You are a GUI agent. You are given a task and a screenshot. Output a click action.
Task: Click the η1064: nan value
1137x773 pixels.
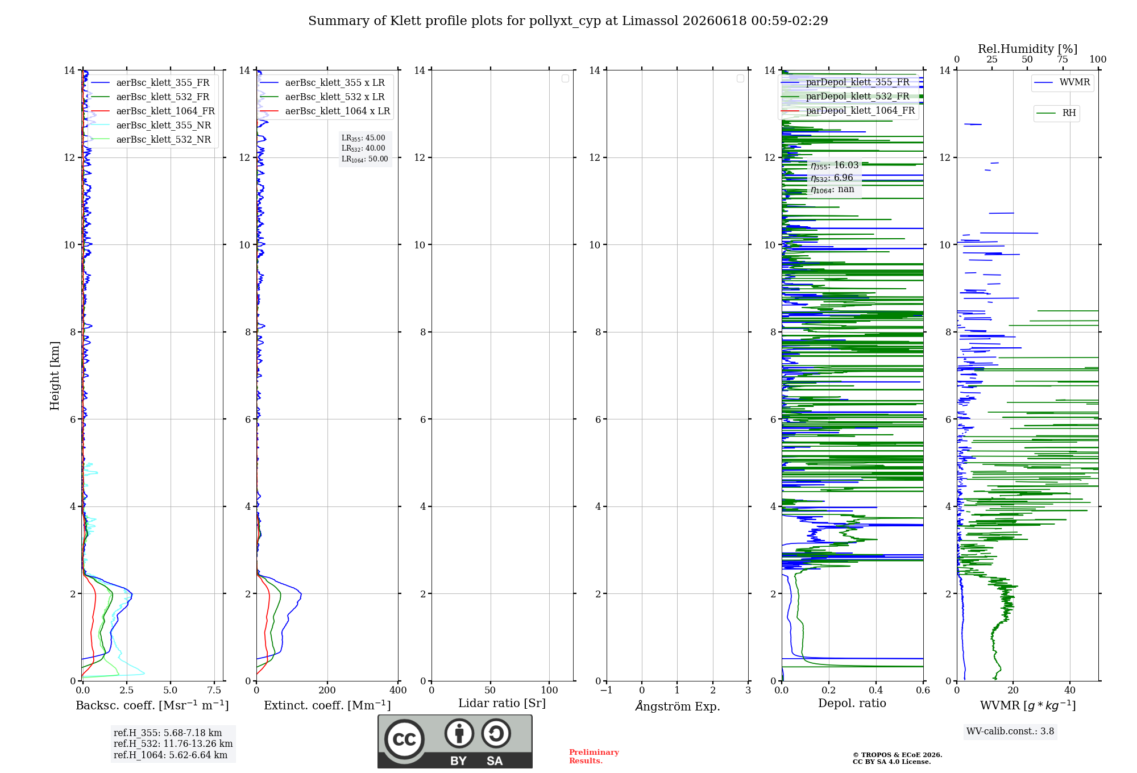click(832, 189)
